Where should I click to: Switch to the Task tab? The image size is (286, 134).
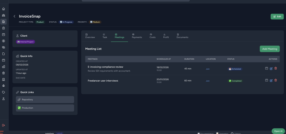[x=105, y=36]
